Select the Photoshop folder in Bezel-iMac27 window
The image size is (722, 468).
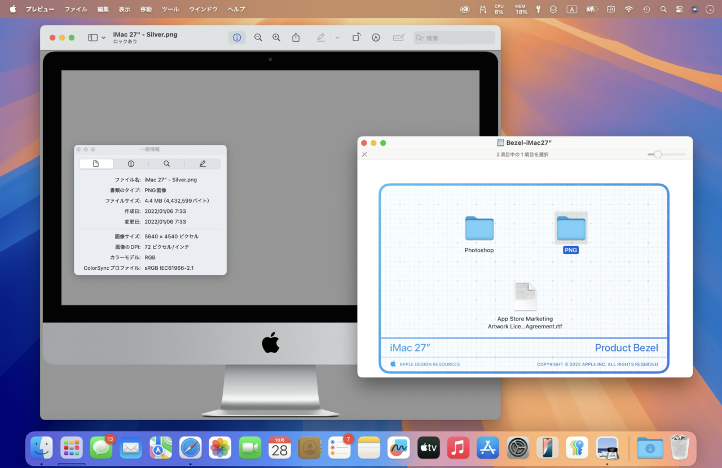(479, 234)
